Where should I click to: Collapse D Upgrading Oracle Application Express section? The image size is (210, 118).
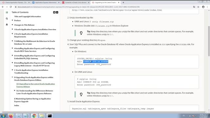[x=12, y=77]
